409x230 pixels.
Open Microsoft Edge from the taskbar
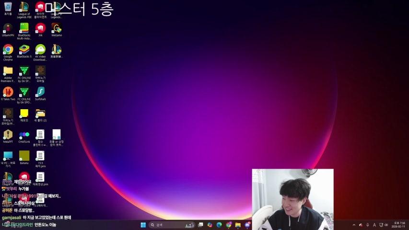219,225
